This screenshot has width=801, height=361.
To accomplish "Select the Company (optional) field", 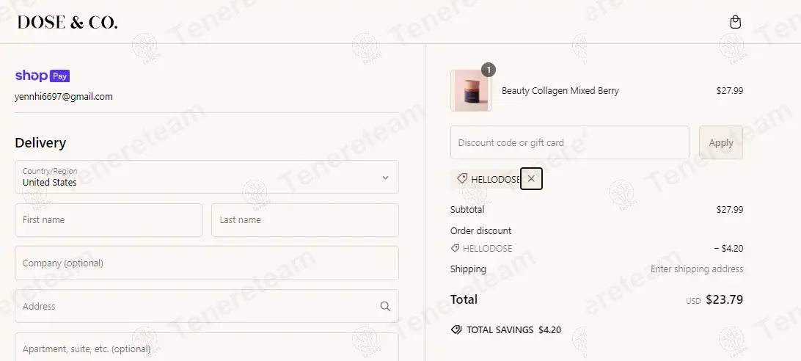I will [206, 263].
